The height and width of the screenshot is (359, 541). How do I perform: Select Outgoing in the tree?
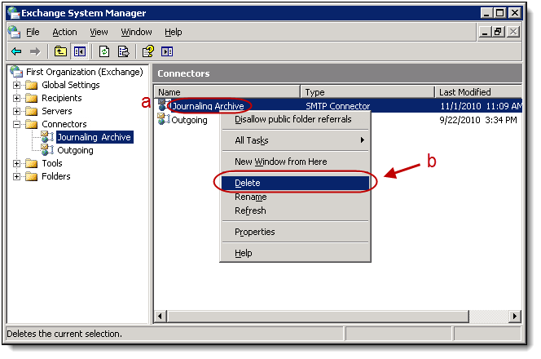click(75, 150)
